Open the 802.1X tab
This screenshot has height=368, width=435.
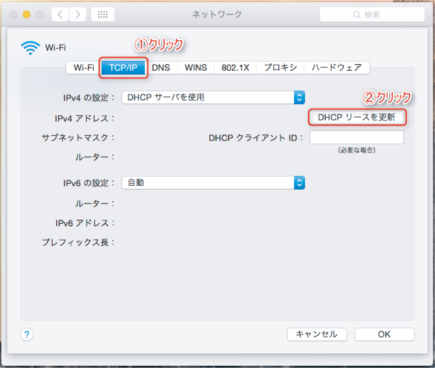pyautogui.click(x=235, y=68)
